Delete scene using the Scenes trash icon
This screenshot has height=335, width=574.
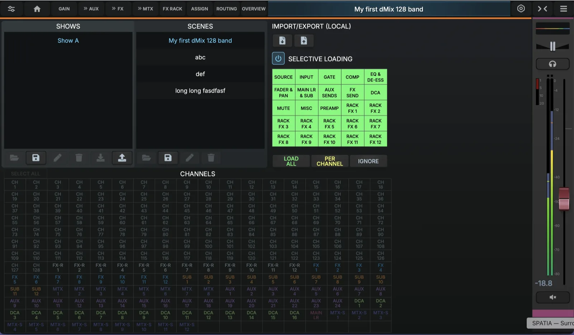click(211, 158)
